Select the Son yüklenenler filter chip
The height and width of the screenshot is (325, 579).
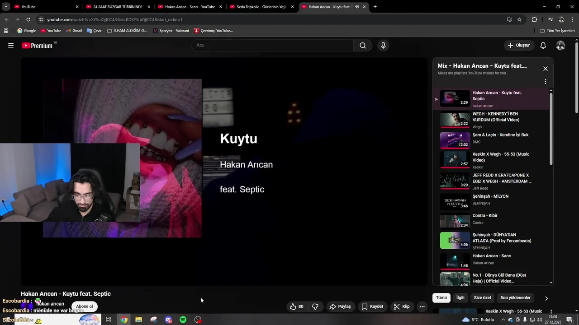click(x=515, y=298)
